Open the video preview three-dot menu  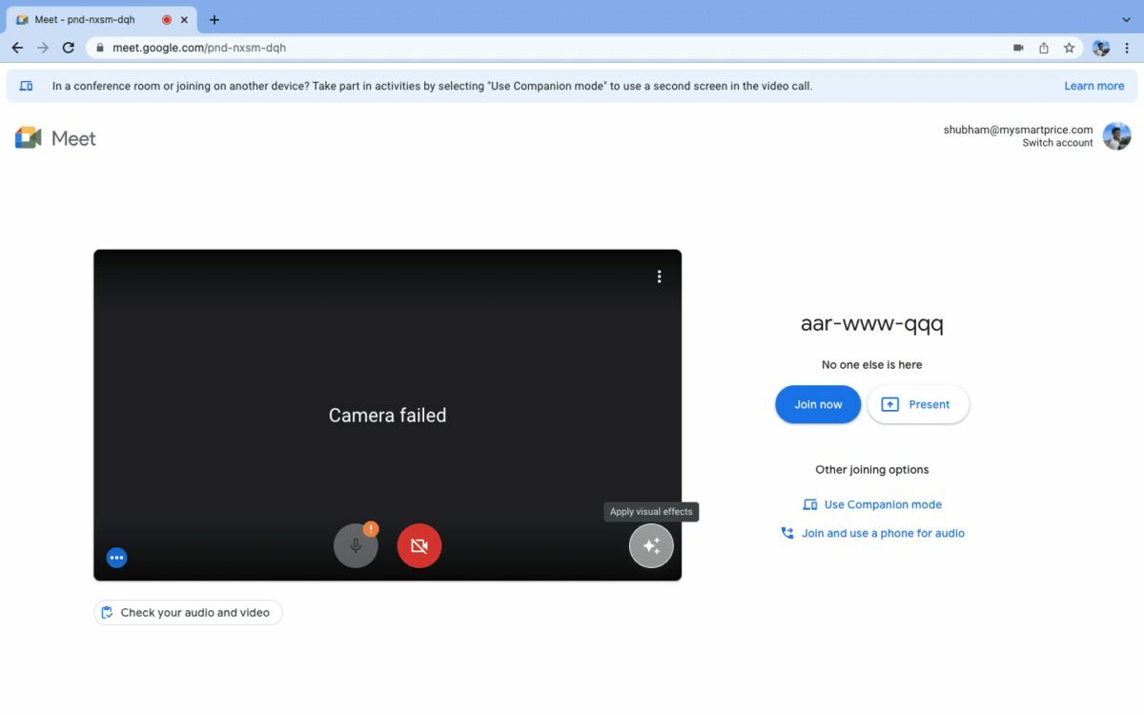pos(659,276)
